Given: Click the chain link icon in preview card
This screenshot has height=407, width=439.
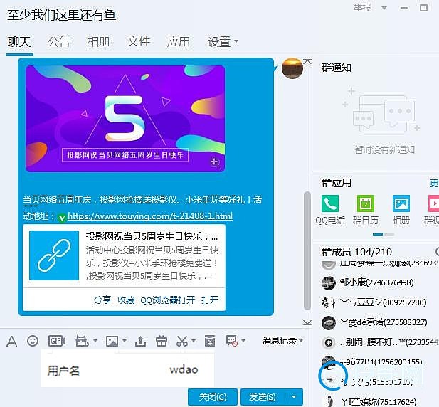Looking at the screenshot, I should pos(54,255).
